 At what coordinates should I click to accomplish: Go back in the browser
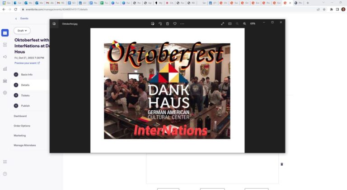click(4, 9)
